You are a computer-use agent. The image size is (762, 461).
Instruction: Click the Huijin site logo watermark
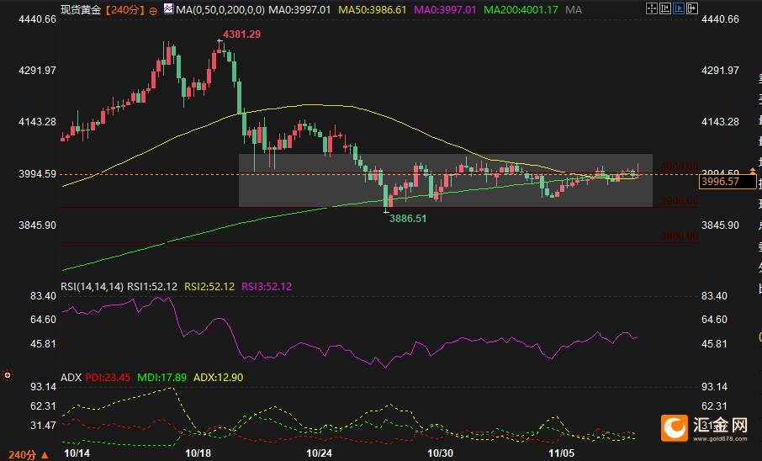705,427
